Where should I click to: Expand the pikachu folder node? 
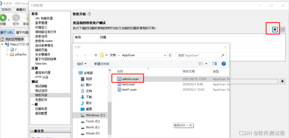7,54
